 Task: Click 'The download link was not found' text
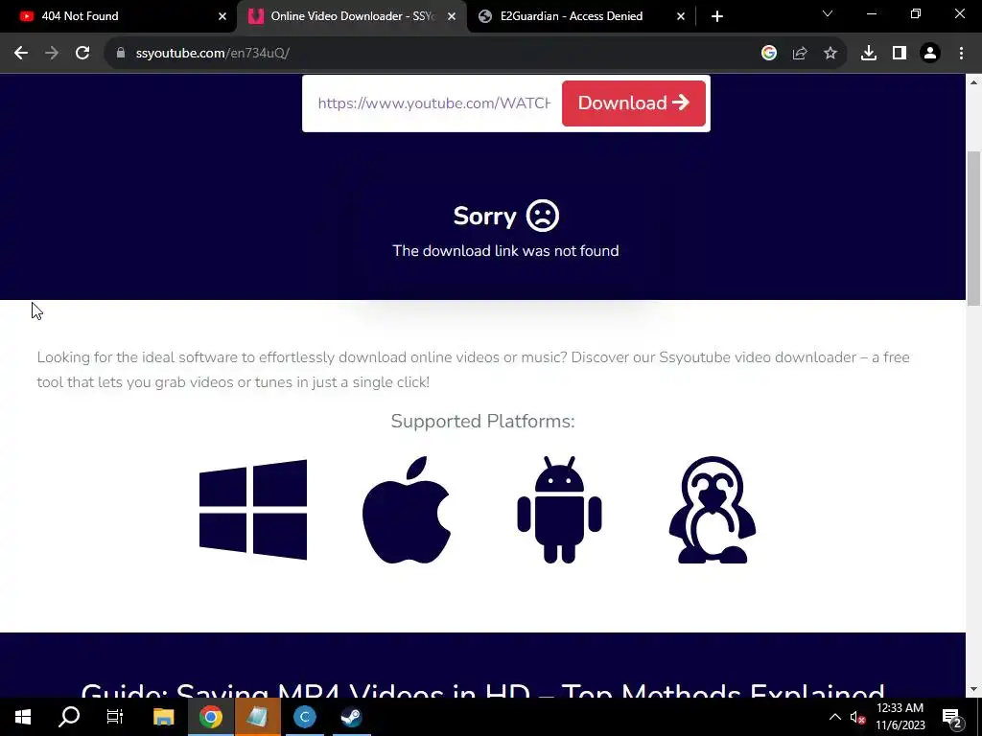505,251
